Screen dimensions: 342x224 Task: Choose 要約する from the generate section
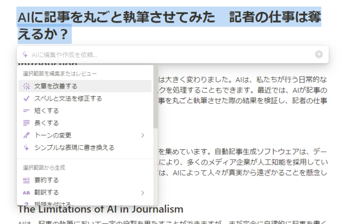coord(85,180)
